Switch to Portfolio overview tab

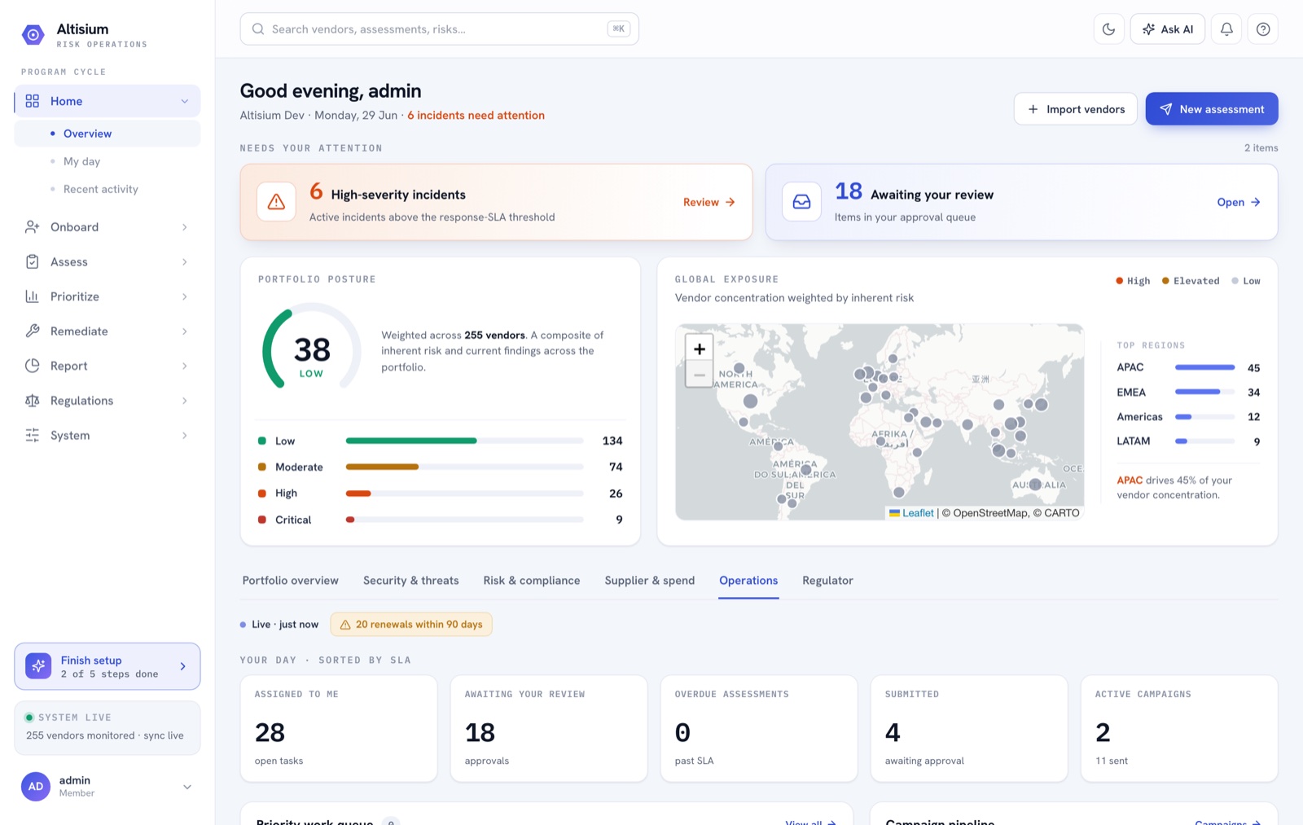290,581
